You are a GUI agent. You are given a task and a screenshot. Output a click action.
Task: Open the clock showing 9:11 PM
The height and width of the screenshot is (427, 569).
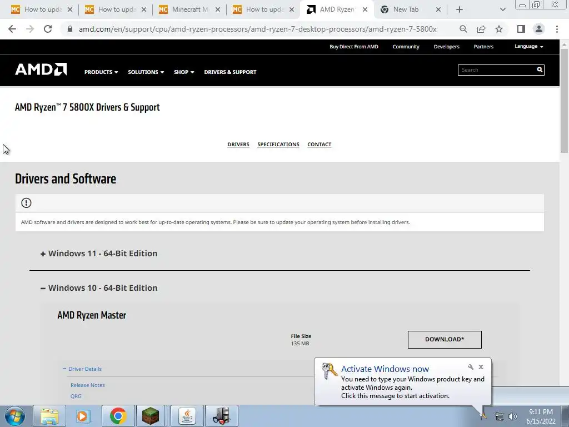541,416
